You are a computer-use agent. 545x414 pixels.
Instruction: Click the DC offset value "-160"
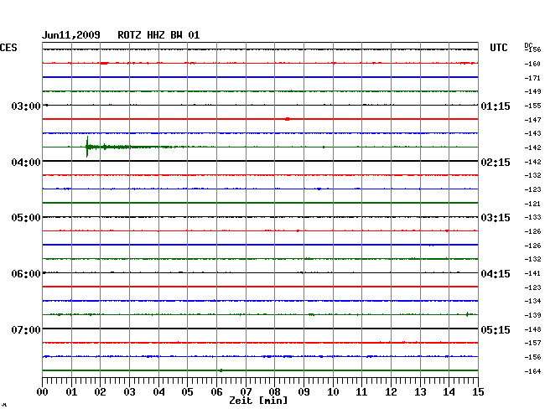(x=532, y=64)
